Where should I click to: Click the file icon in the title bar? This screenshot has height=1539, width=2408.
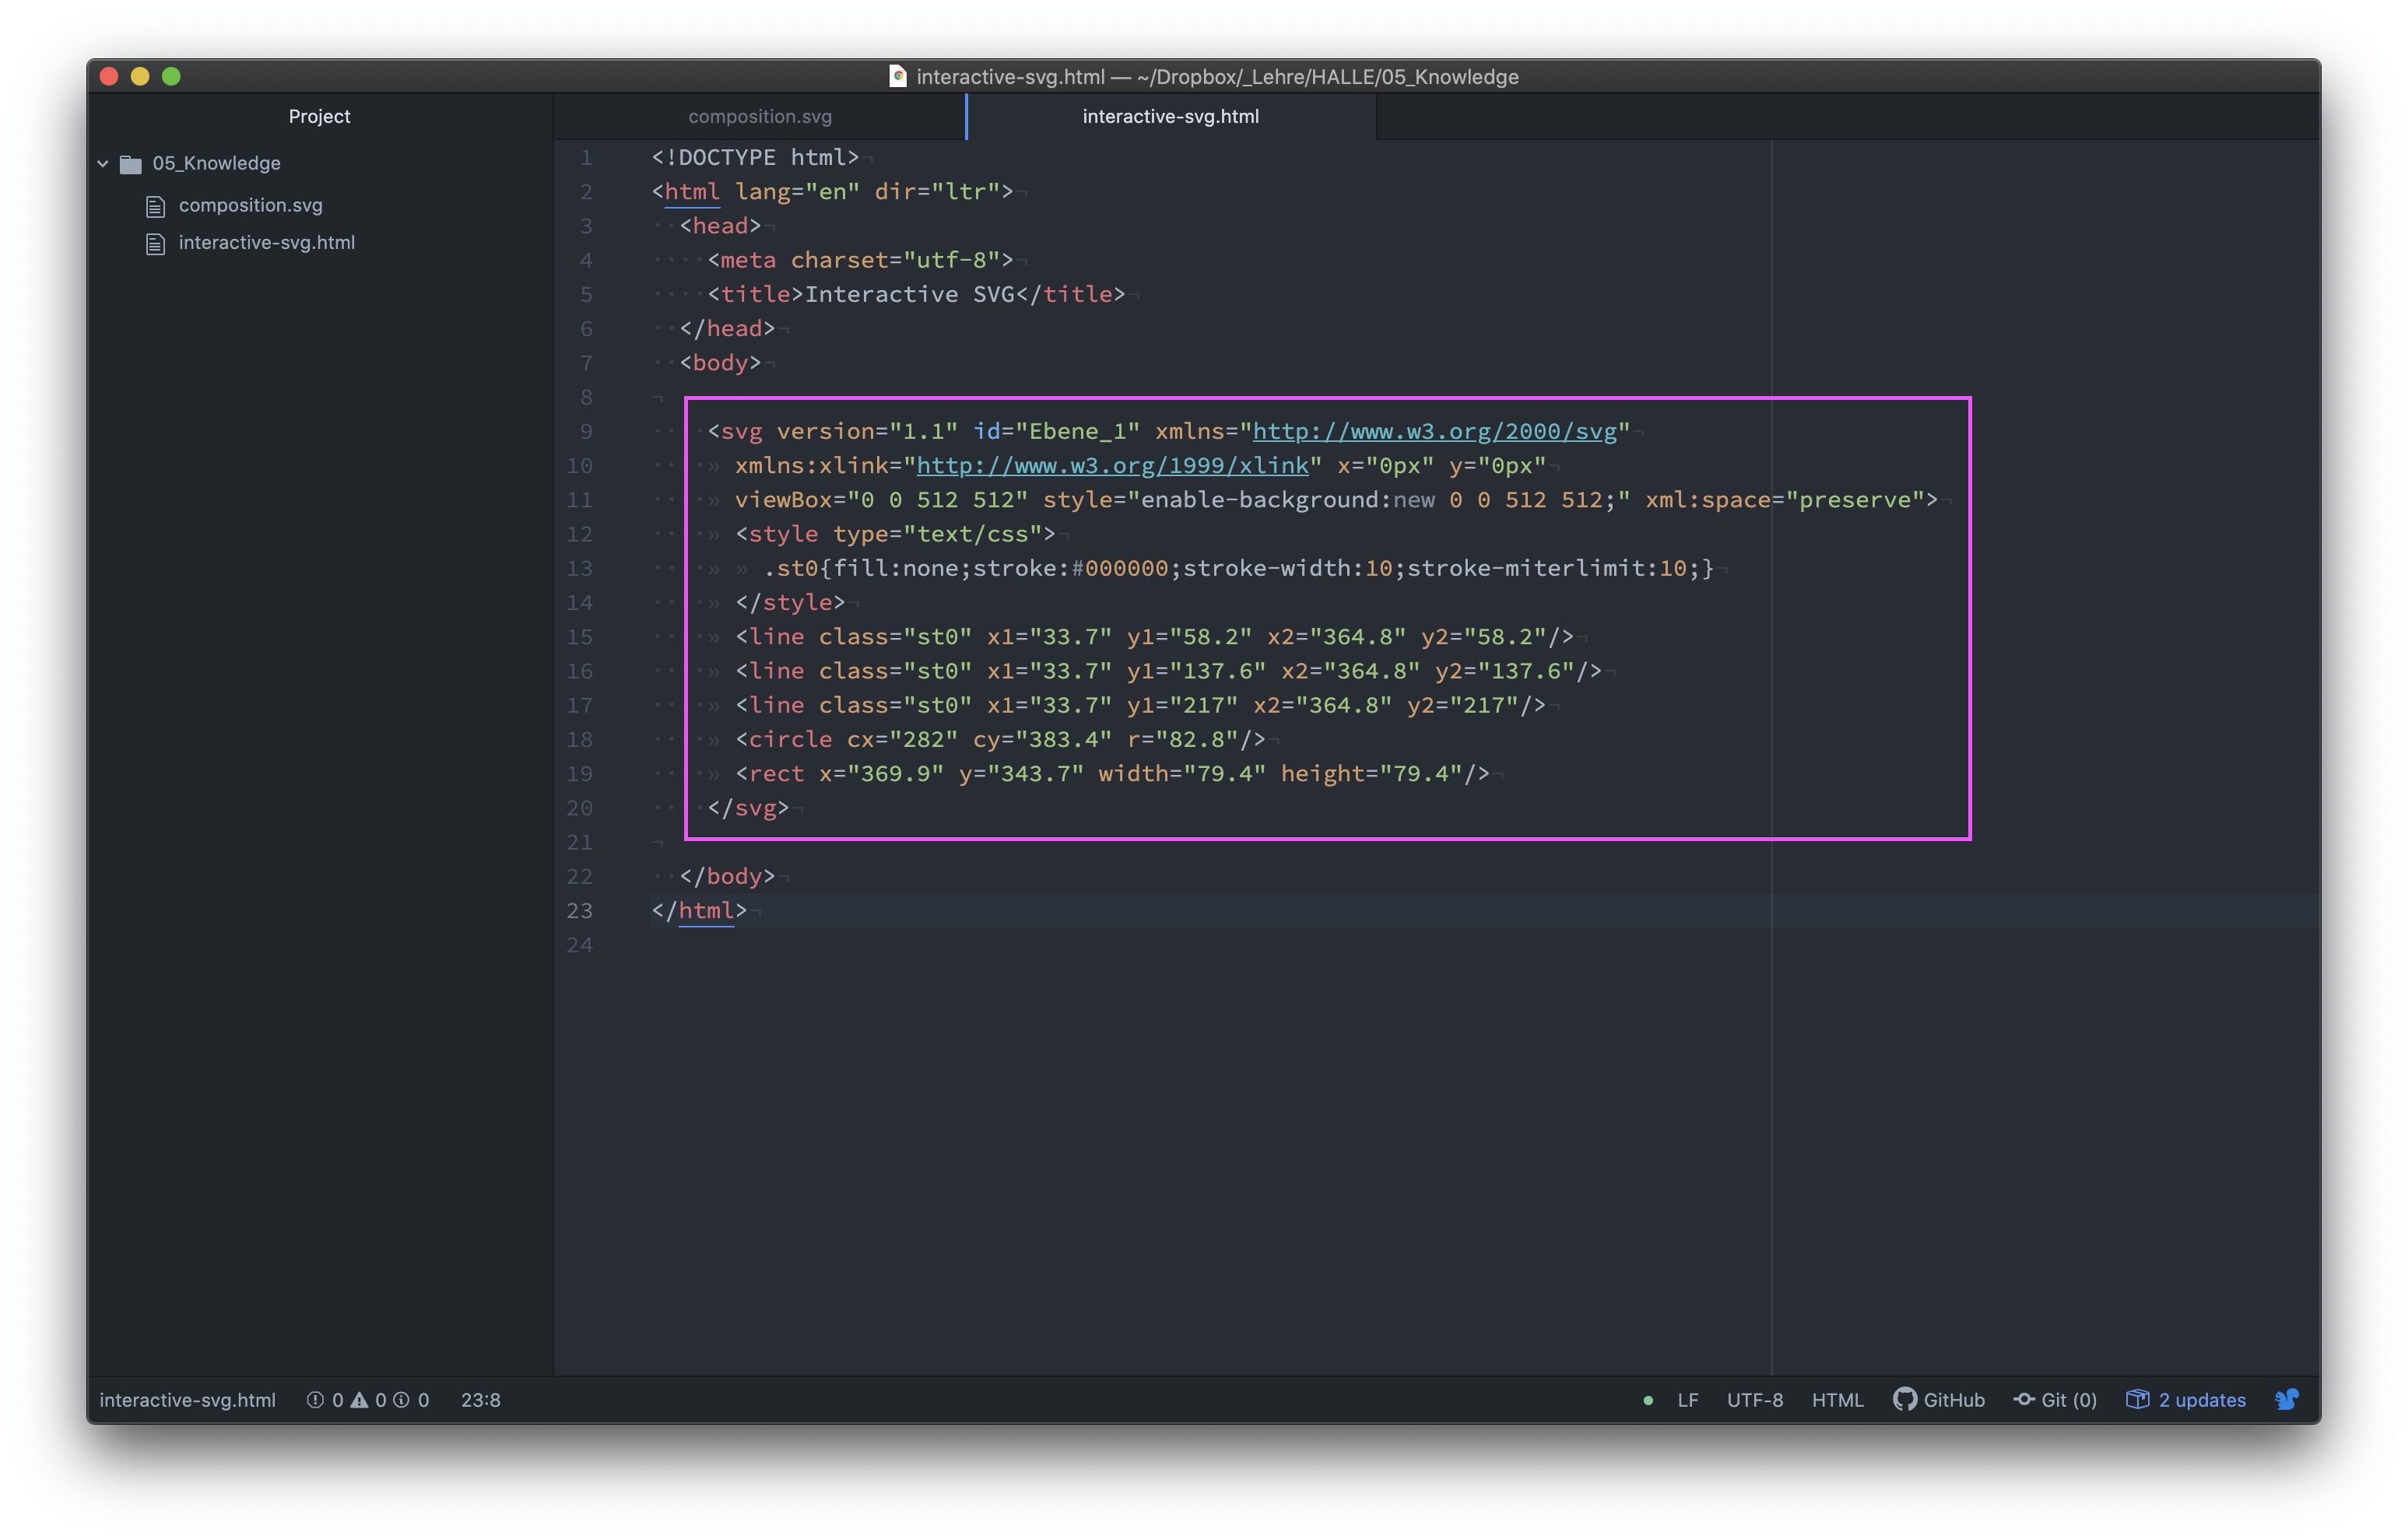pyautogui.click(x=898, y=76)
